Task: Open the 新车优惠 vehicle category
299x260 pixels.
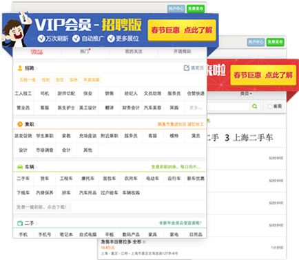Action: tap(196, 179)
